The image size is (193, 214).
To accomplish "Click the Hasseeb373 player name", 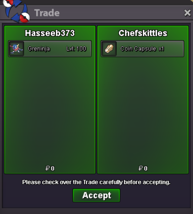I will [50, 33].
